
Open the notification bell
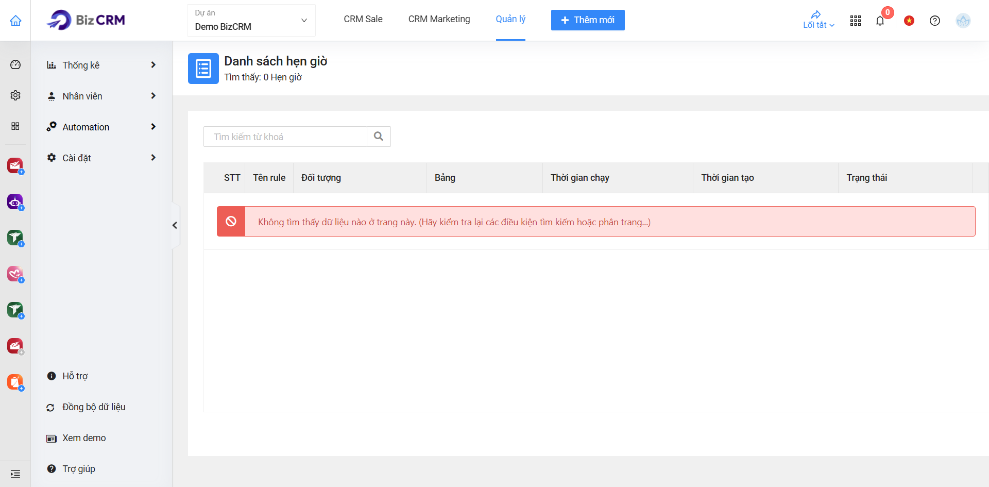pos(880,21)
